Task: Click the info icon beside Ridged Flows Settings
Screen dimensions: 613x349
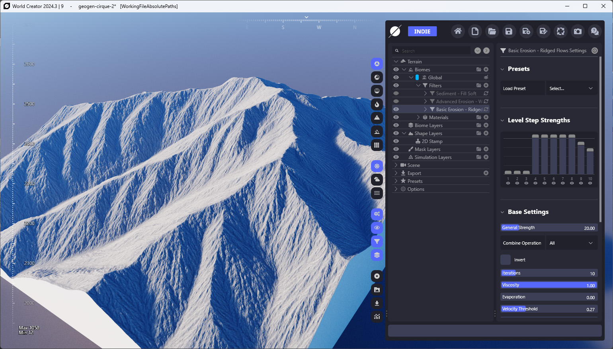Action: (x=595, y=51)
